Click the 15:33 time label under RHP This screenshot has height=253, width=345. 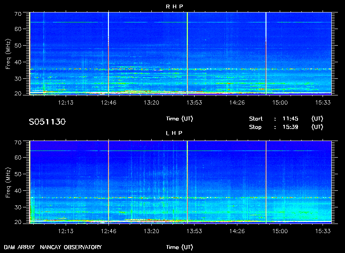pyautogui.click(x=323, y=102)
